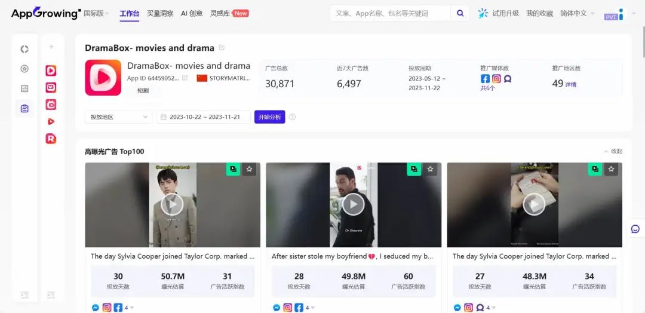The width and height of the screenshot is (645, 313).
Task: Favorite the first ad card with star
Action: coord(249,169)
